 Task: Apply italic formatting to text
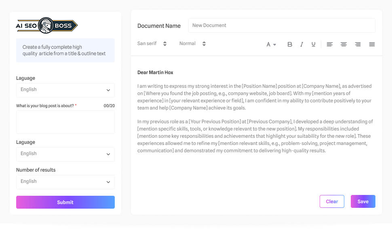coord(301,44)
